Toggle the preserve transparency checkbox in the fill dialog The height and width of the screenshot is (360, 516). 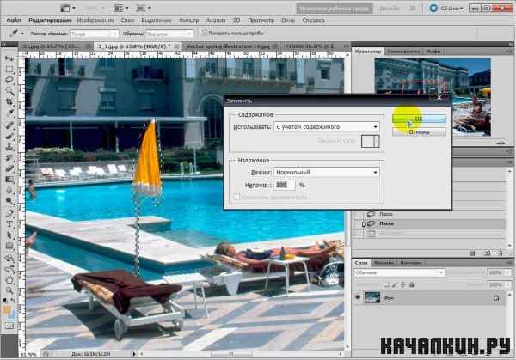click(236, 197)
